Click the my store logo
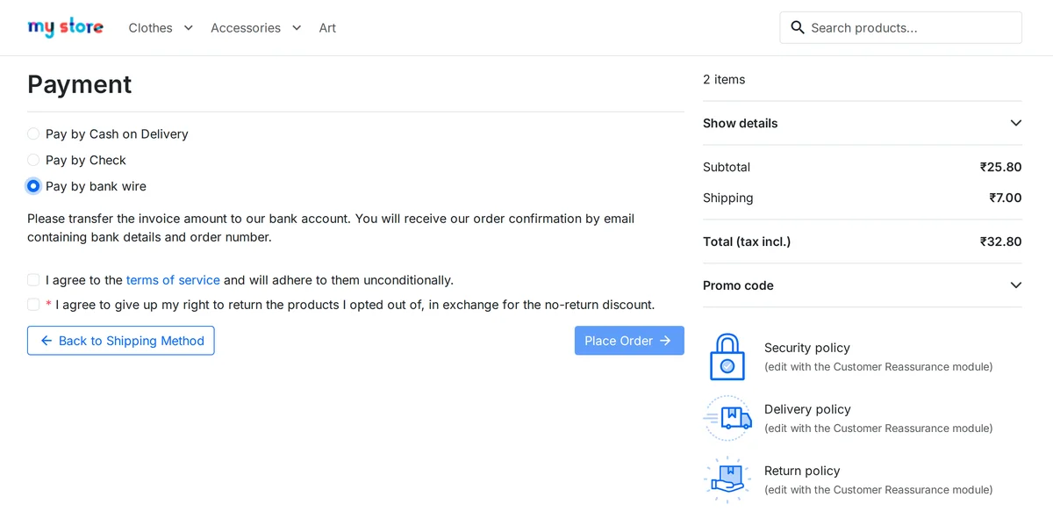 66,27
